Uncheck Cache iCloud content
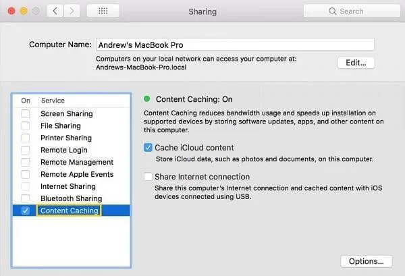Screen dimensions: 405x276 (148, 148)
